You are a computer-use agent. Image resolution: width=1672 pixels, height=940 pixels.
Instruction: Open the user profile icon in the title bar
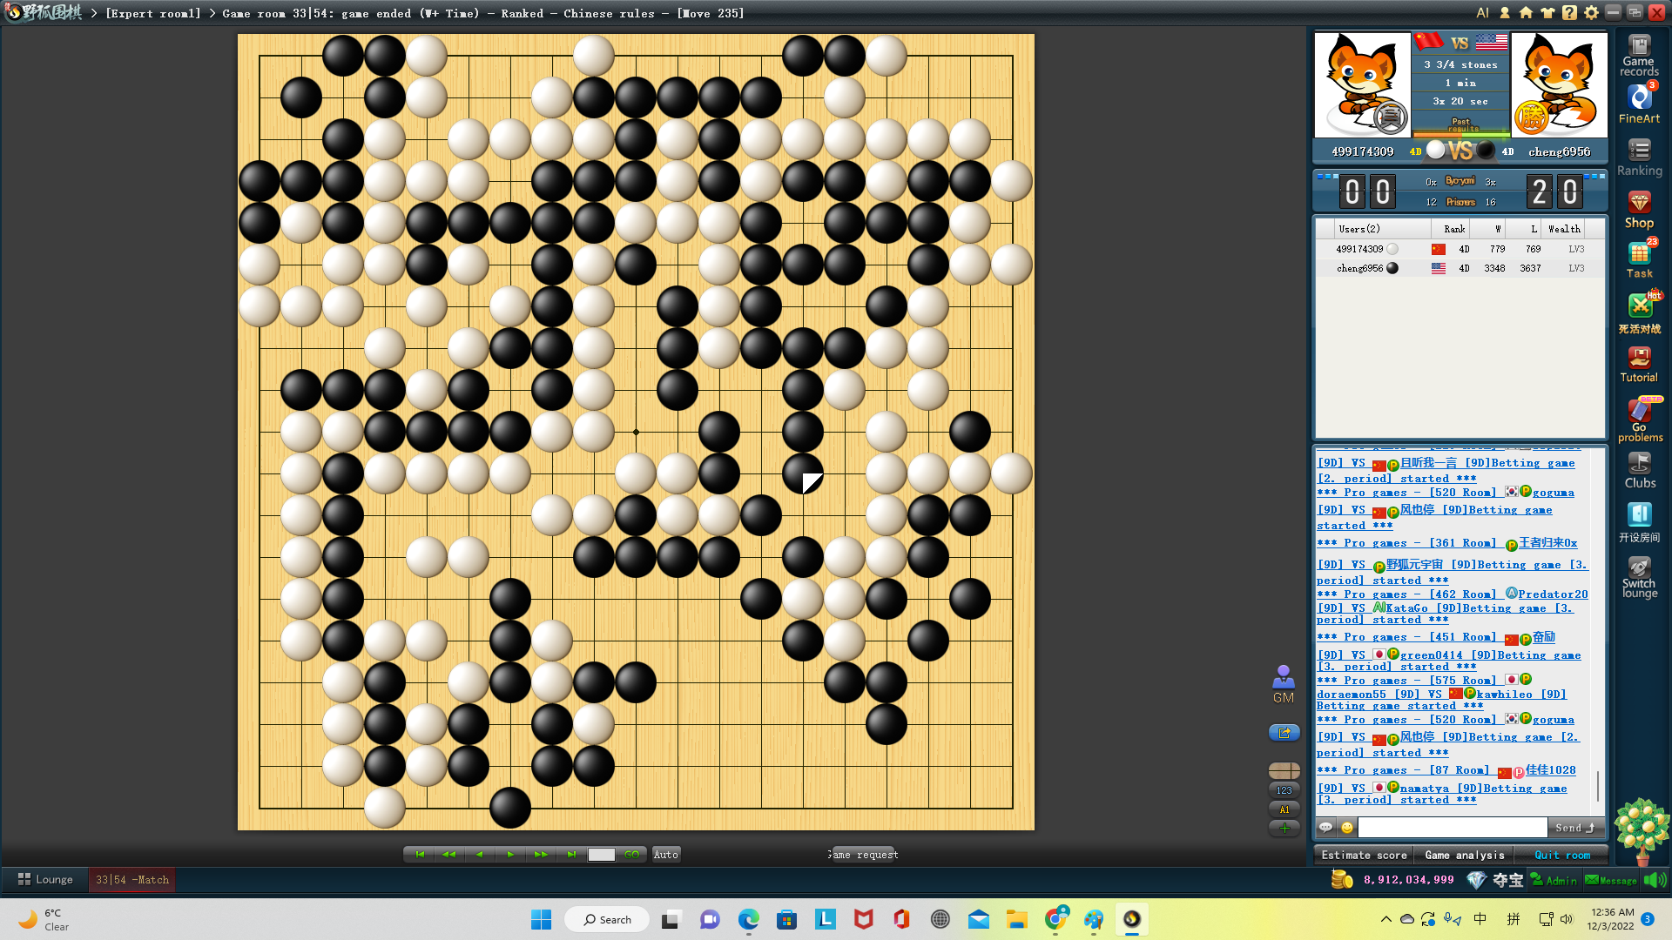pyautogui.click(x=1504, y=13)
